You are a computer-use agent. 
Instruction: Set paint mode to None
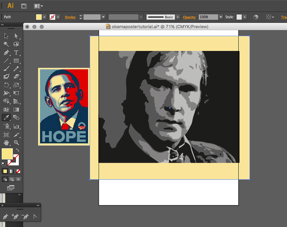coord(18,171)
